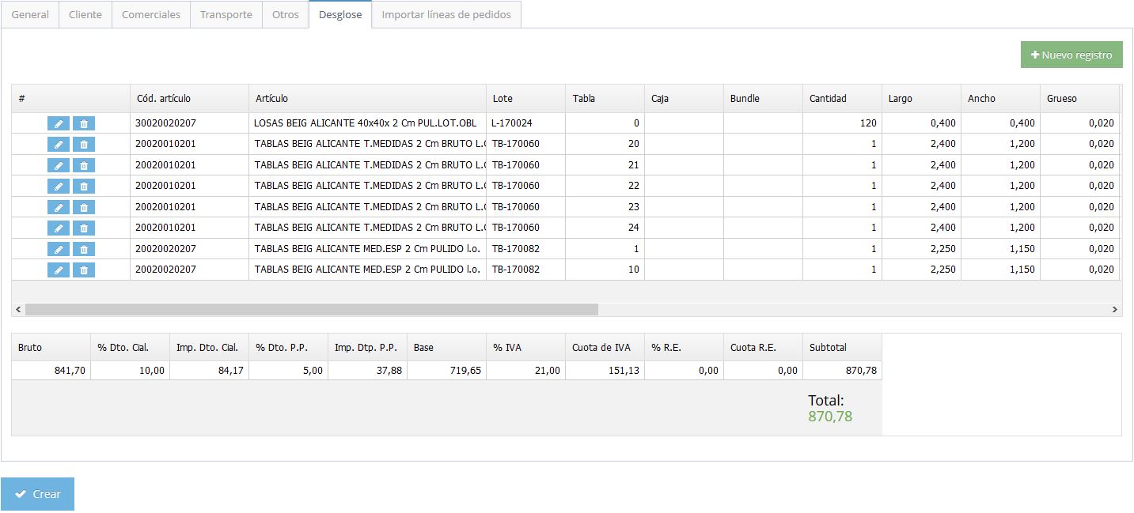
Task: Edit the LOSAS BEIG ALICANTE row
Action: click(59, 123)
